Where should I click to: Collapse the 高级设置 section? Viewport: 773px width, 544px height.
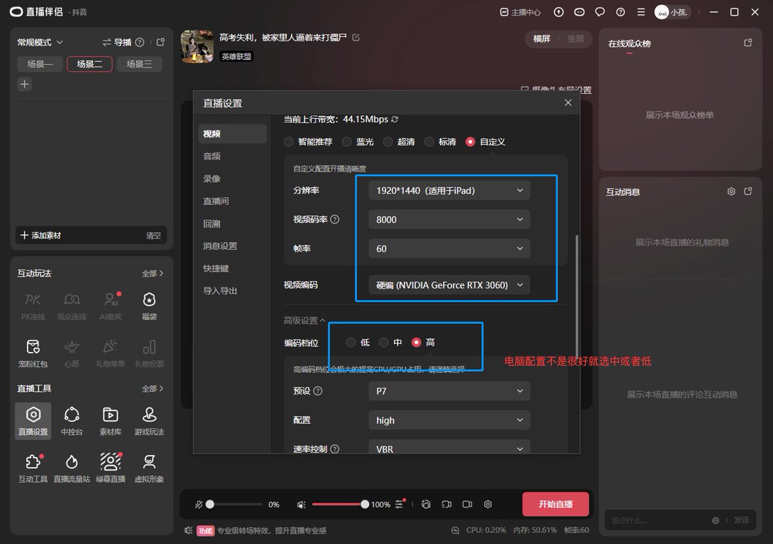pyautogui.click(x=305, y=320)
